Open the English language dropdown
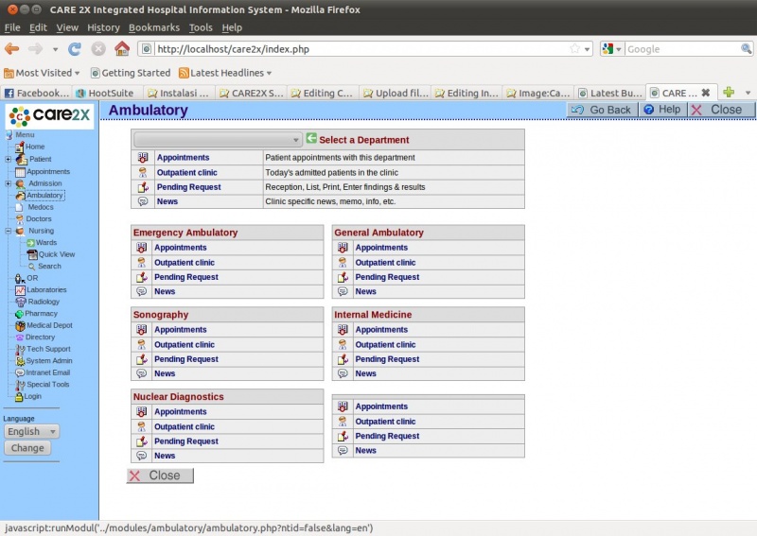 point(31,432)
